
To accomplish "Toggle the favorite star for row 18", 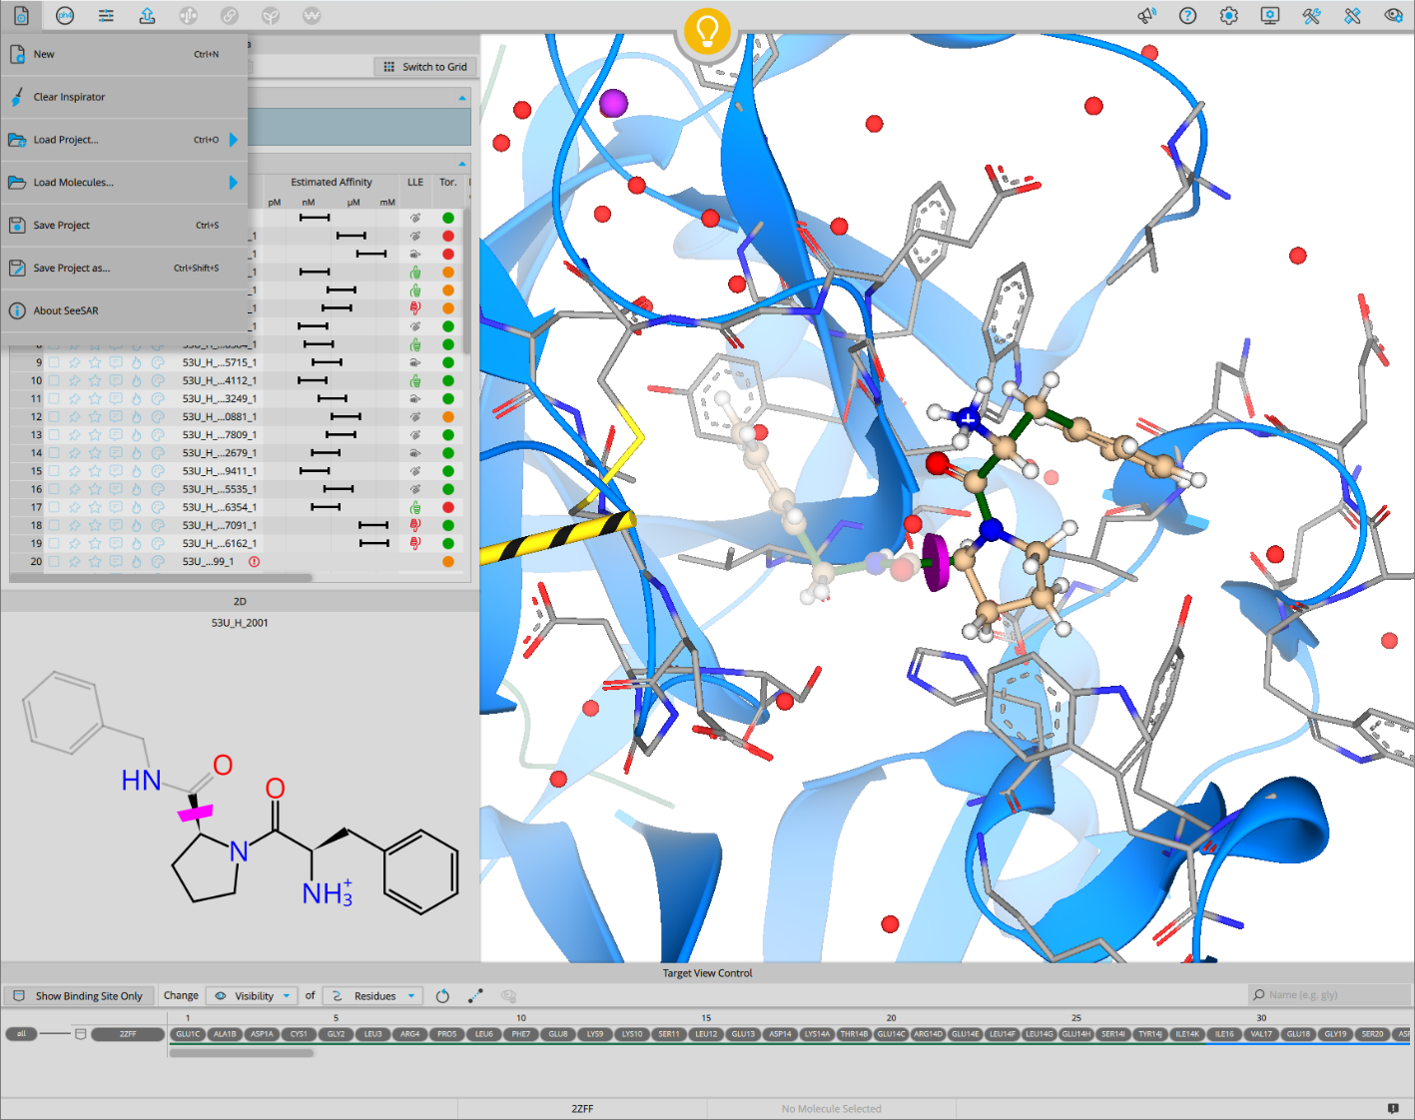I will [95, 525].
